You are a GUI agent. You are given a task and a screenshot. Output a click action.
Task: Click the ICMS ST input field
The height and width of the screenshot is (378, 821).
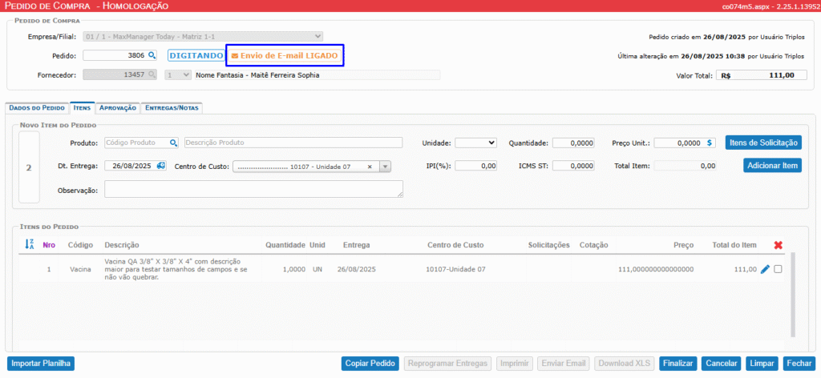pos(572,166)
